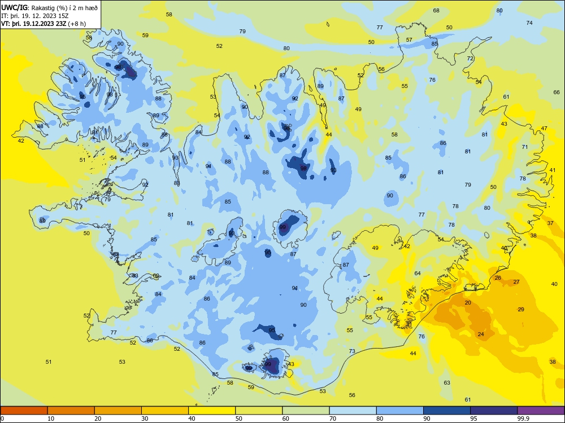Image resolution: width=565 pixels, height=423 pixels.
Task: Select the 40–50% bright yellow legend swatch
Action: click(x=212, y=411)
